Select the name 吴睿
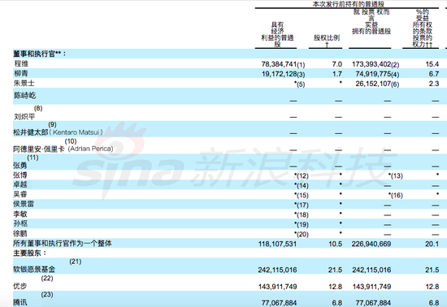 [x=20, y=194]
